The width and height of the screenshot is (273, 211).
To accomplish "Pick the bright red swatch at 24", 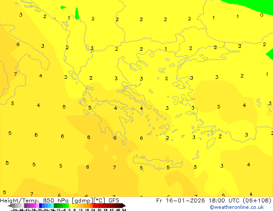I will (94, 205).
